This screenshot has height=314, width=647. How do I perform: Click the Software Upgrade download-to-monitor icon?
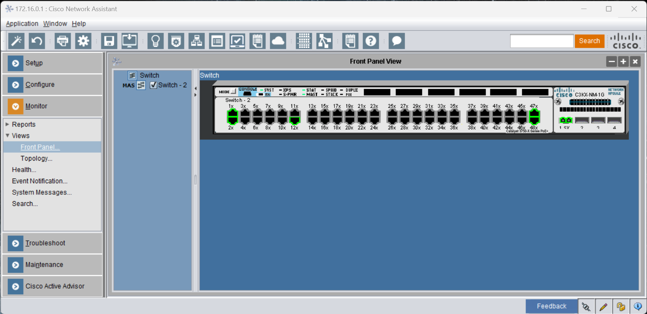click(x=129, y=41)
